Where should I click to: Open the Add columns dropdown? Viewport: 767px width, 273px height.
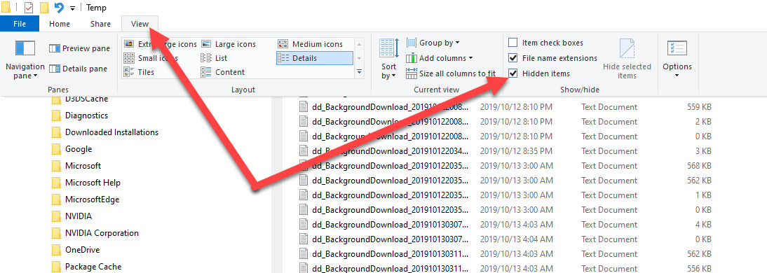point(440,58)
